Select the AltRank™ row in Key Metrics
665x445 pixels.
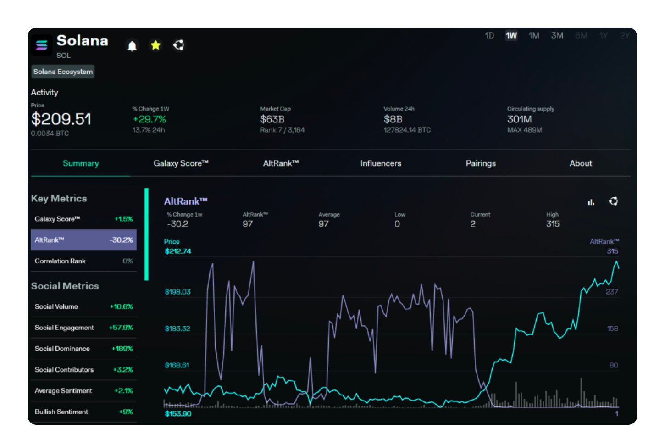point(84,240)
